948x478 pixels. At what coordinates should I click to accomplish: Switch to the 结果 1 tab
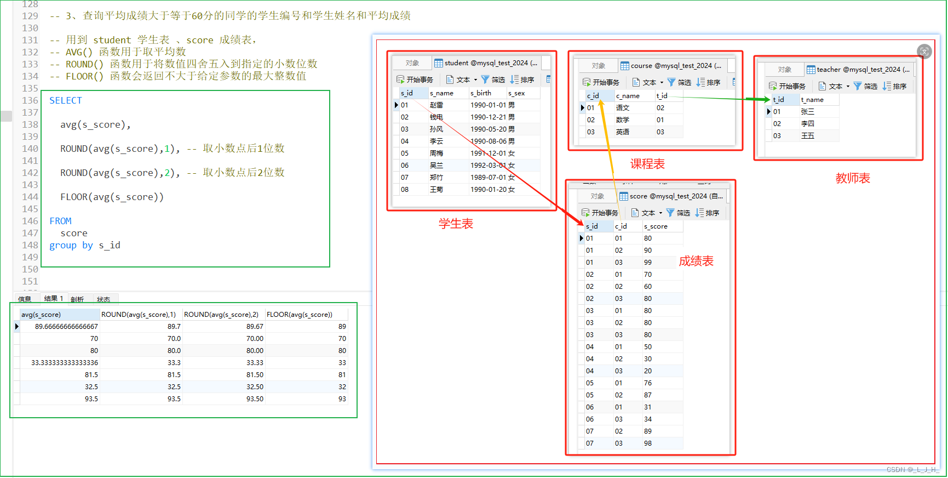(x=54, y=299)
